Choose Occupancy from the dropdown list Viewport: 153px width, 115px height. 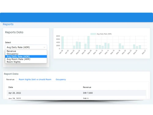point(26,54)
